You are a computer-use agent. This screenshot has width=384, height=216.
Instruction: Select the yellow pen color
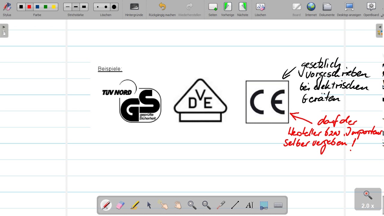tap(54, 7)
